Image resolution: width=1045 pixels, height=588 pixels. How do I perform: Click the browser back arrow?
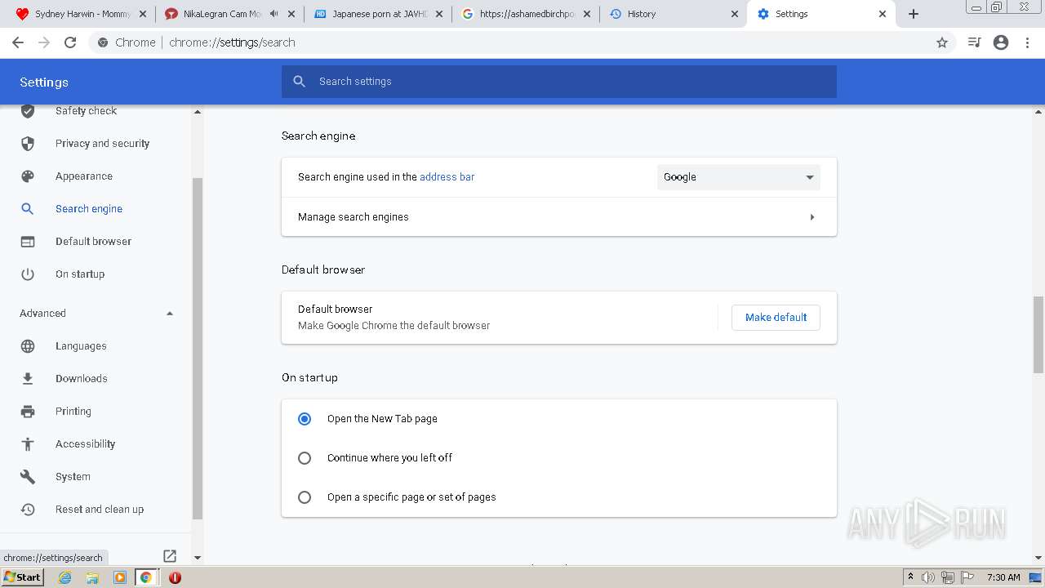pyautogui.click(x=18, y=42)
